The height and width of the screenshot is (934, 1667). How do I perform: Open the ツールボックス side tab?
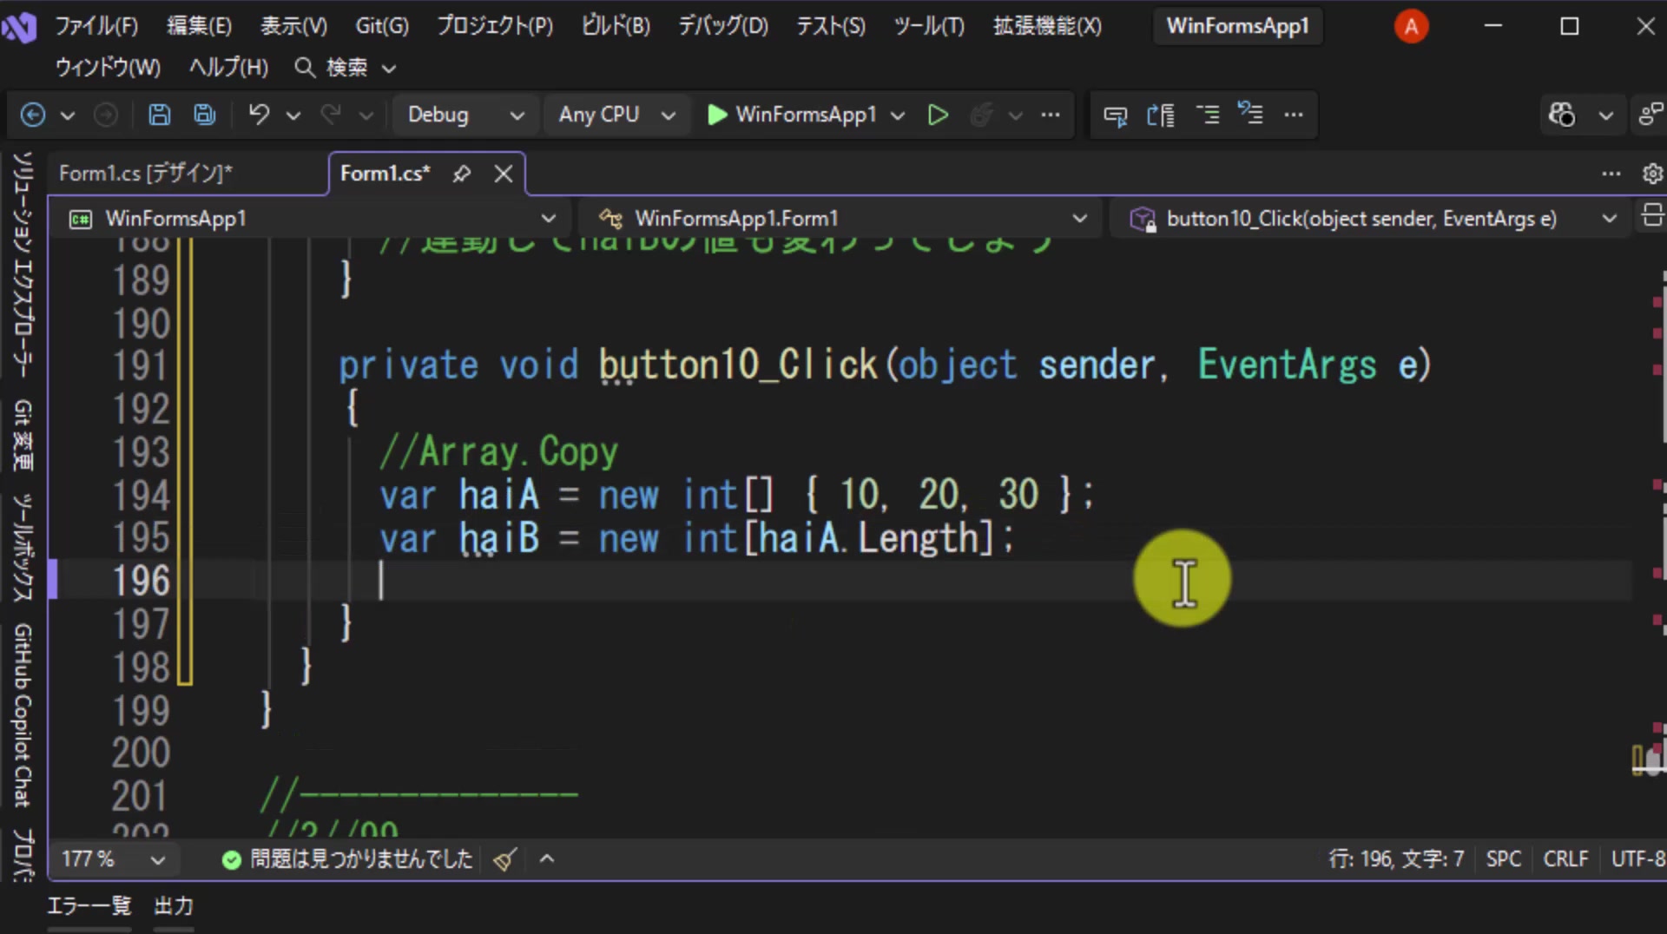[x=23, y=549]
